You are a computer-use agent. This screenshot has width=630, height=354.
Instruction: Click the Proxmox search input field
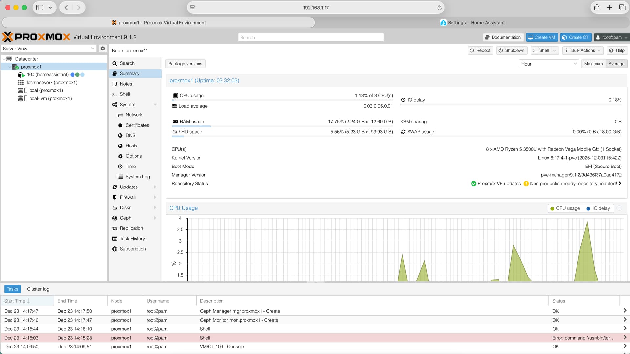310,37
